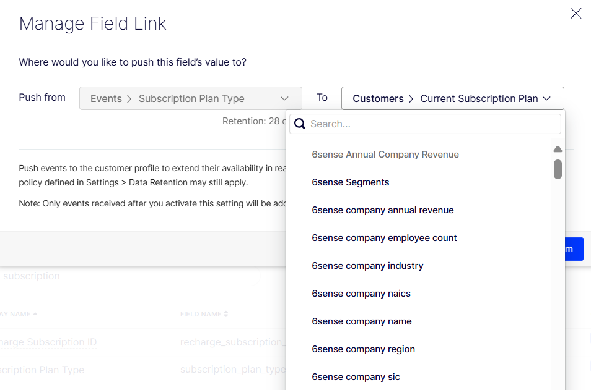The height and width of the screenshot is (390, 591).
Task: Sort by Field Name column
Action: point(204,314)
